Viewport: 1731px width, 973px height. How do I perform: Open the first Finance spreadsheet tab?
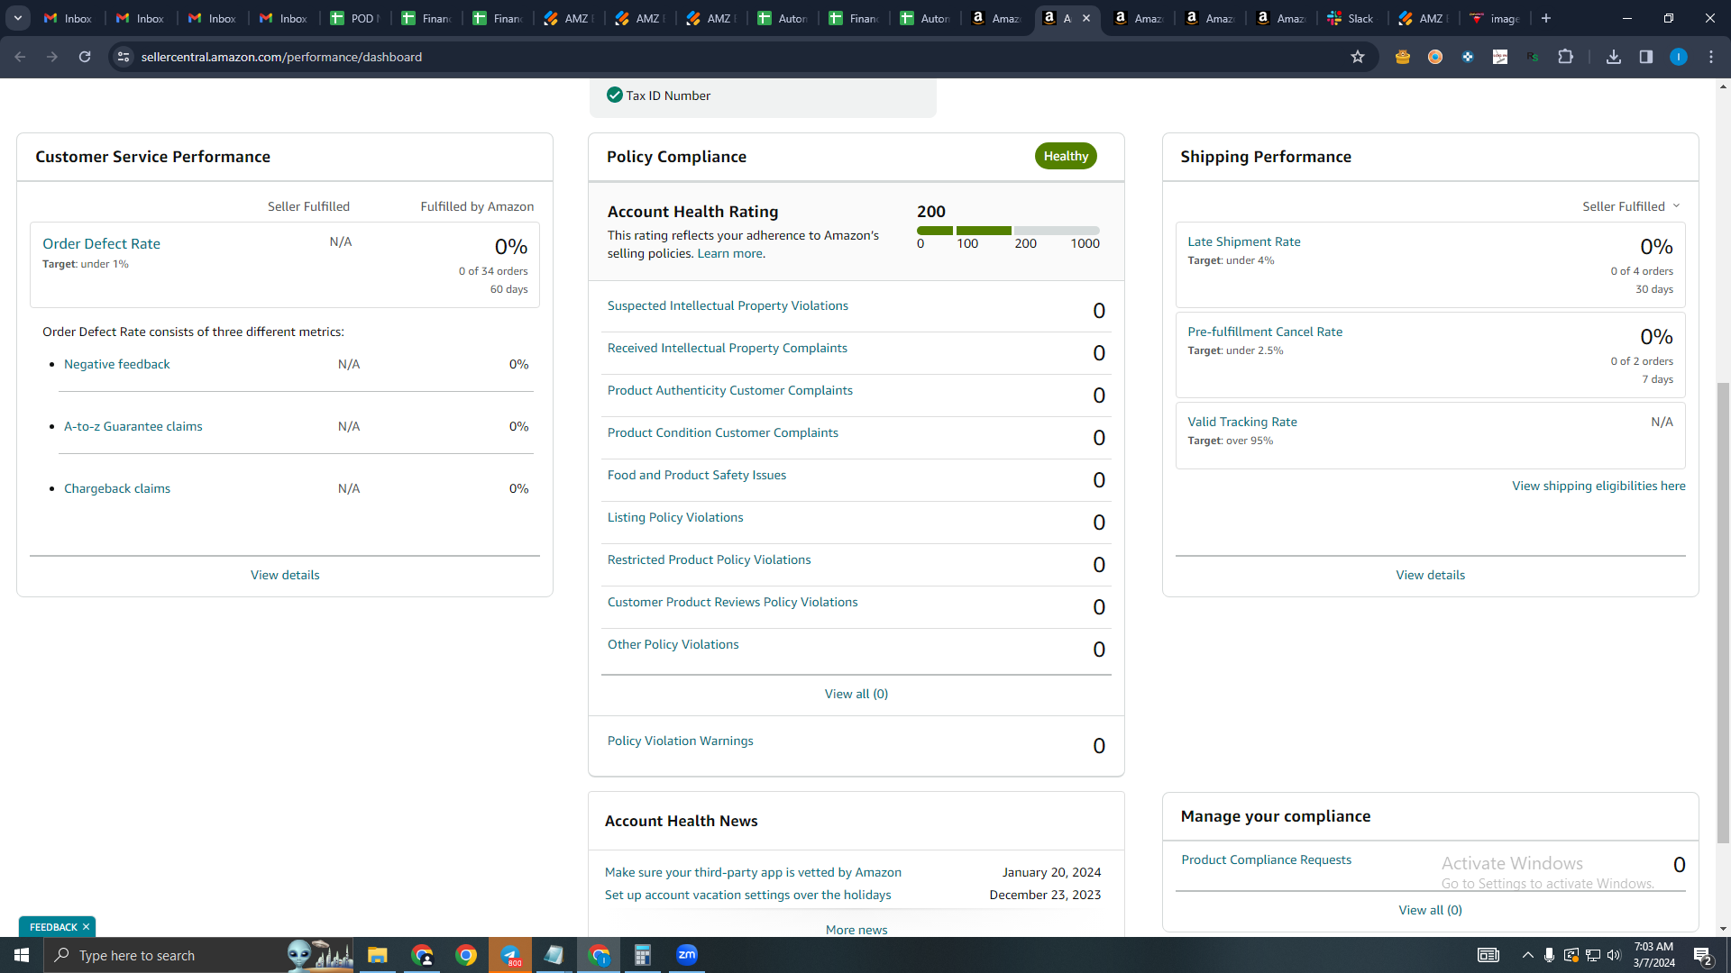click(426, 18)
